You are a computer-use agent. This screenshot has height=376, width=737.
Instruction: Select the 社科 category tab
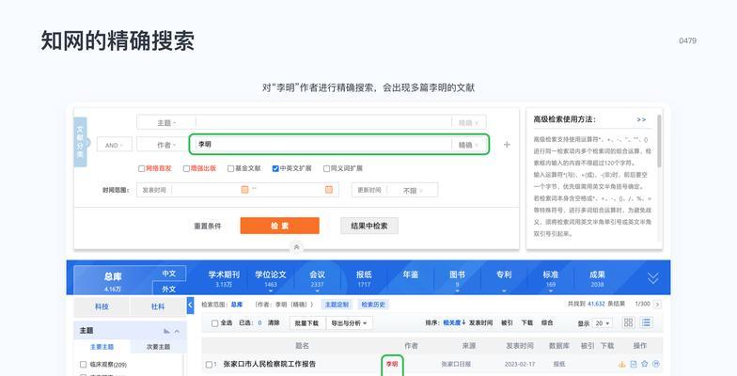pyautogui.click(x=158, y=306)
